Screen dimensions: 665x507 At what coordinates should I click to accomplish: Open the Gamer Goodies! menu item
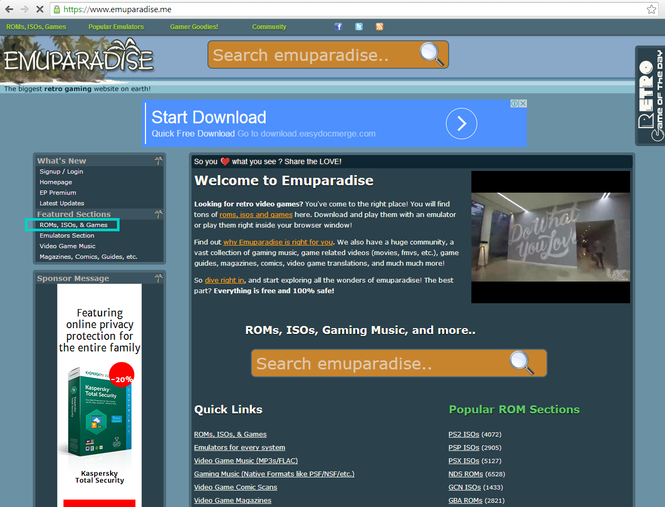(x=194, y=26)
